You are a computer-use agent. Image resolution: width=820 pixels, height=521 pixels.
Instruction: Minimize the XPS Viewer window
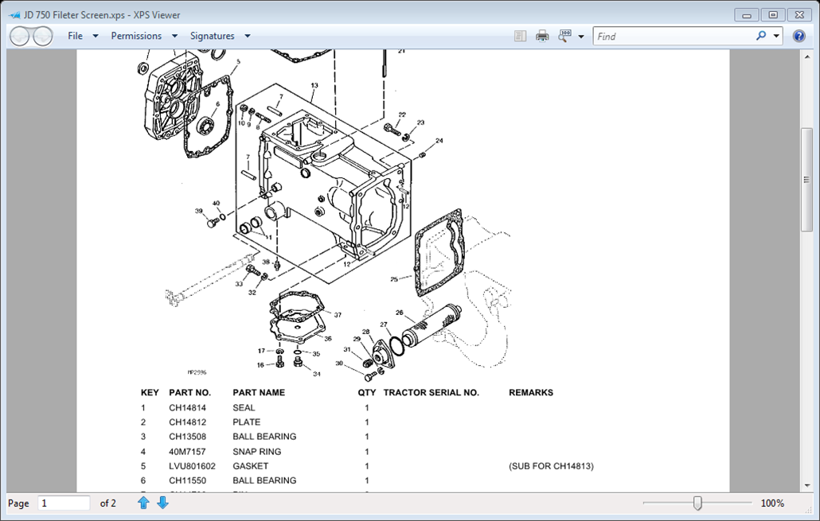coord(746,15)
